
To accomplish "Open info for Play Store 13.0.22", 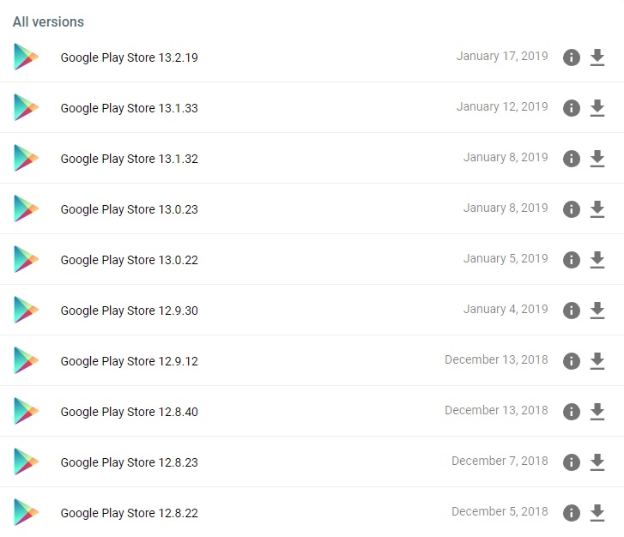I will (x=571, y=260).
